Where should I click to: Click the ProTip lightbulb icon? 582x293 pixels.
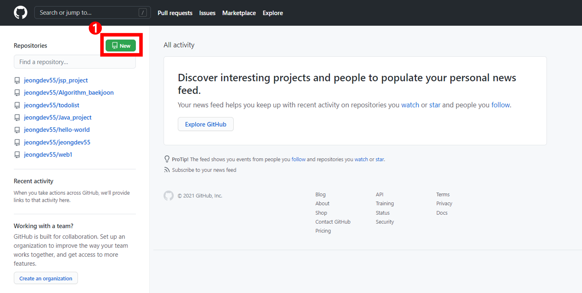[167, 159]
